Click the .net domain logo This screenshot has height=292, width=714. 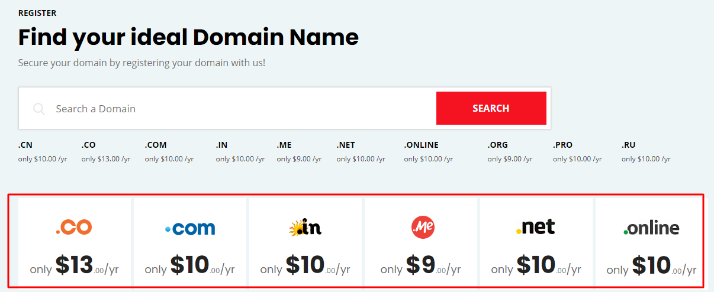[x=535, y=227]
